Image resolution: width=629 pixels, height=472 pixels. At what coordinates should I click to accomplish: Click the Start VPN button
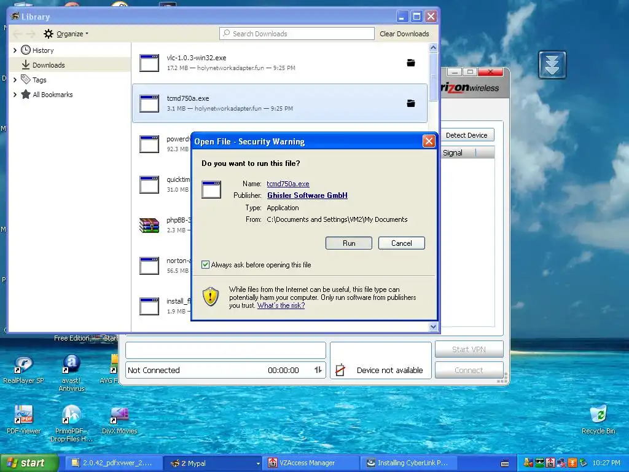pyautogui.click(x=469, y=349)
